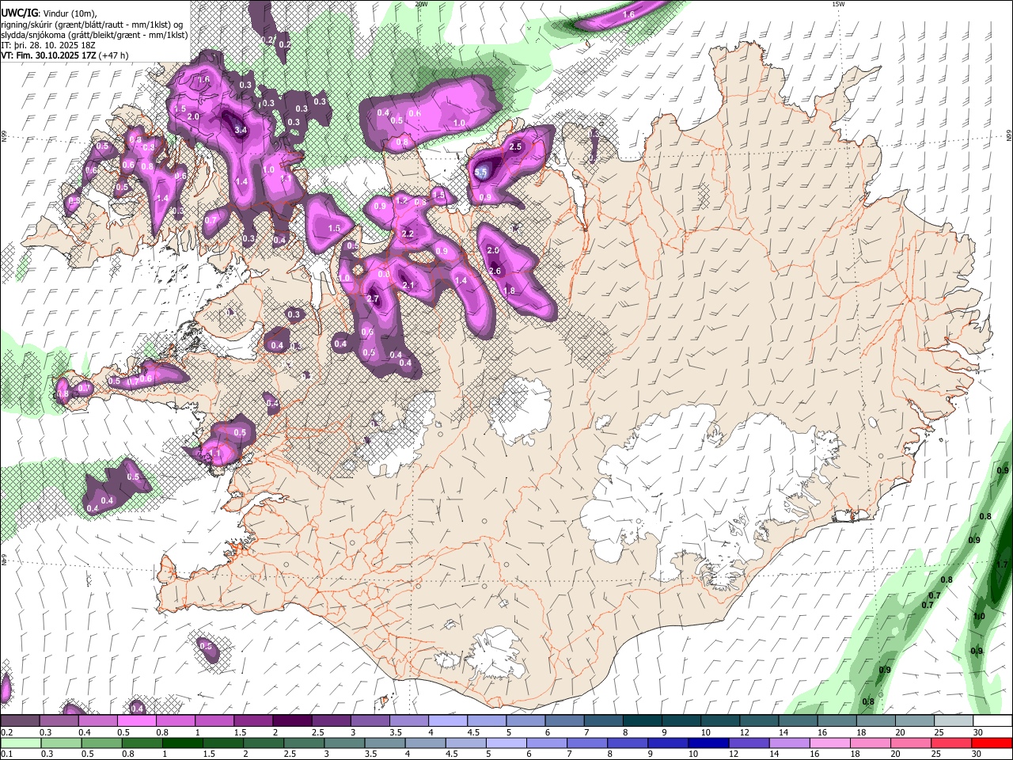Click the 0.1 value in the rain legend
This screenshot has height=760, width=1013.
6,754
